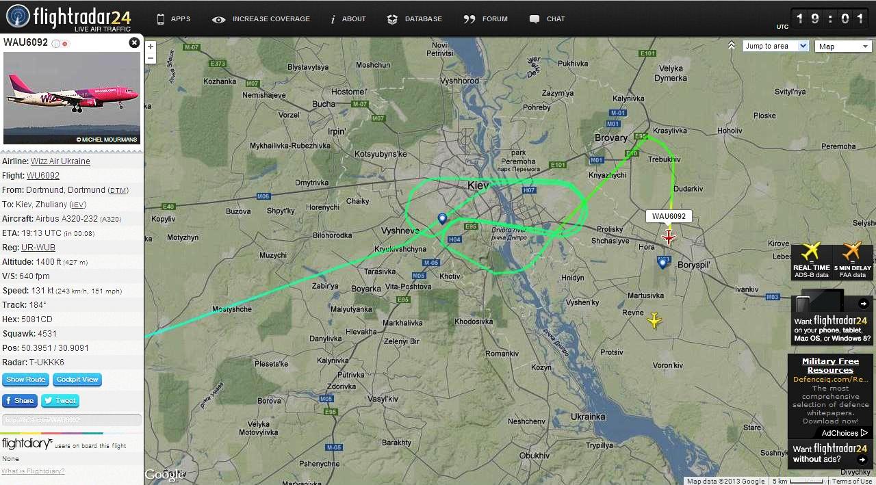Click the Zhuliany airport pin marker
The width and height of the screenshot is (876, 485).
pos(442,219)
